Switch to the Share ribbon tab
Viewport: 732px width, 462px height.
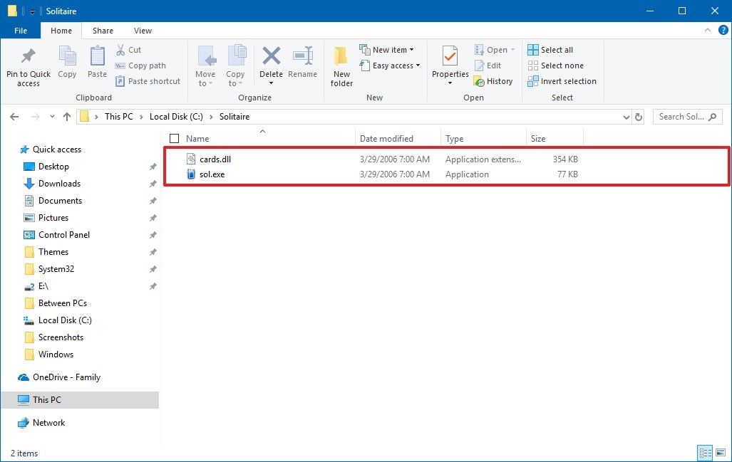pos(103,31)
